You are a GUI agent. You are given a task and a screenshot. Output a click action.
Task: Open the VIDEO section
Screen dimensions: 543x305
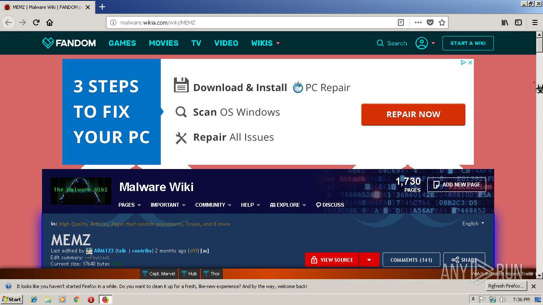(226, 43)
